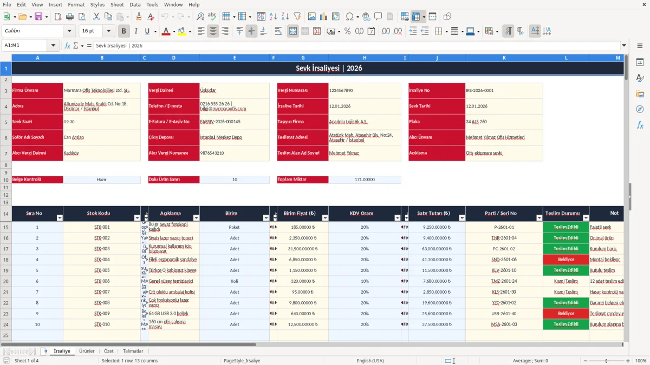Click the Clone Formatting paintbrush icon
Screen dimensions: 650x365
pos(139,17)
